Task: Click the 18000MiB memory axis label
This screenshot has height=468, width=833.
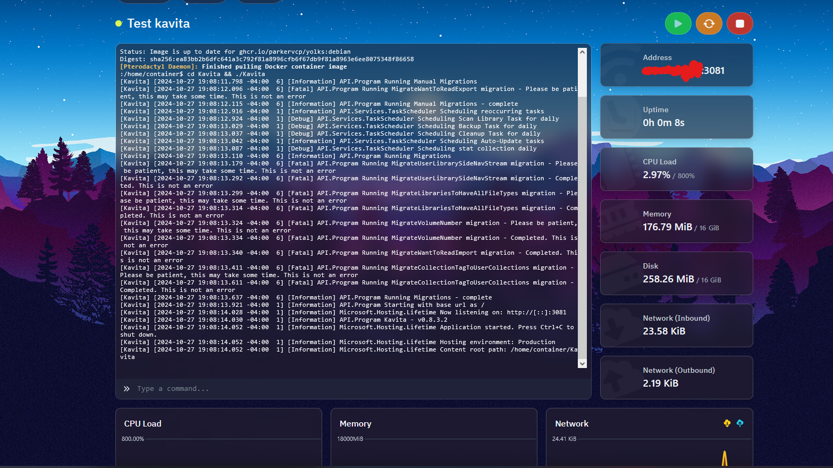Action: [x=350, y=439]
